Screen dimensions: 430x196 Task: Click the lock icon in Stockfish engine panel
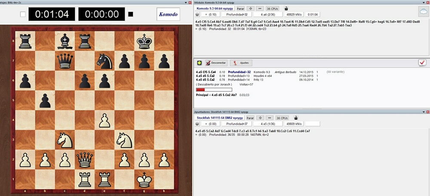click(x=296, y=118)
